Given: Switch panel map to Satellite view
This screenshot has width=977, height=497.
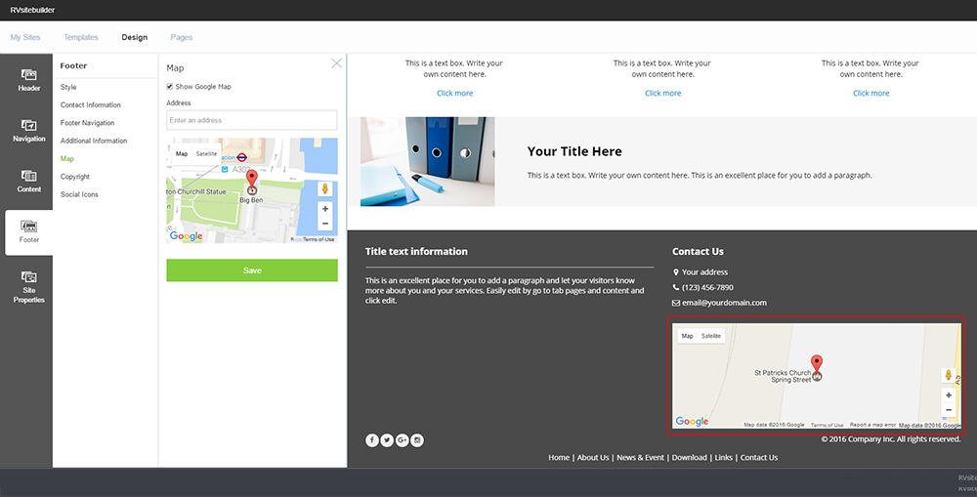Looking at the screenshot, I should pos(206,154).
